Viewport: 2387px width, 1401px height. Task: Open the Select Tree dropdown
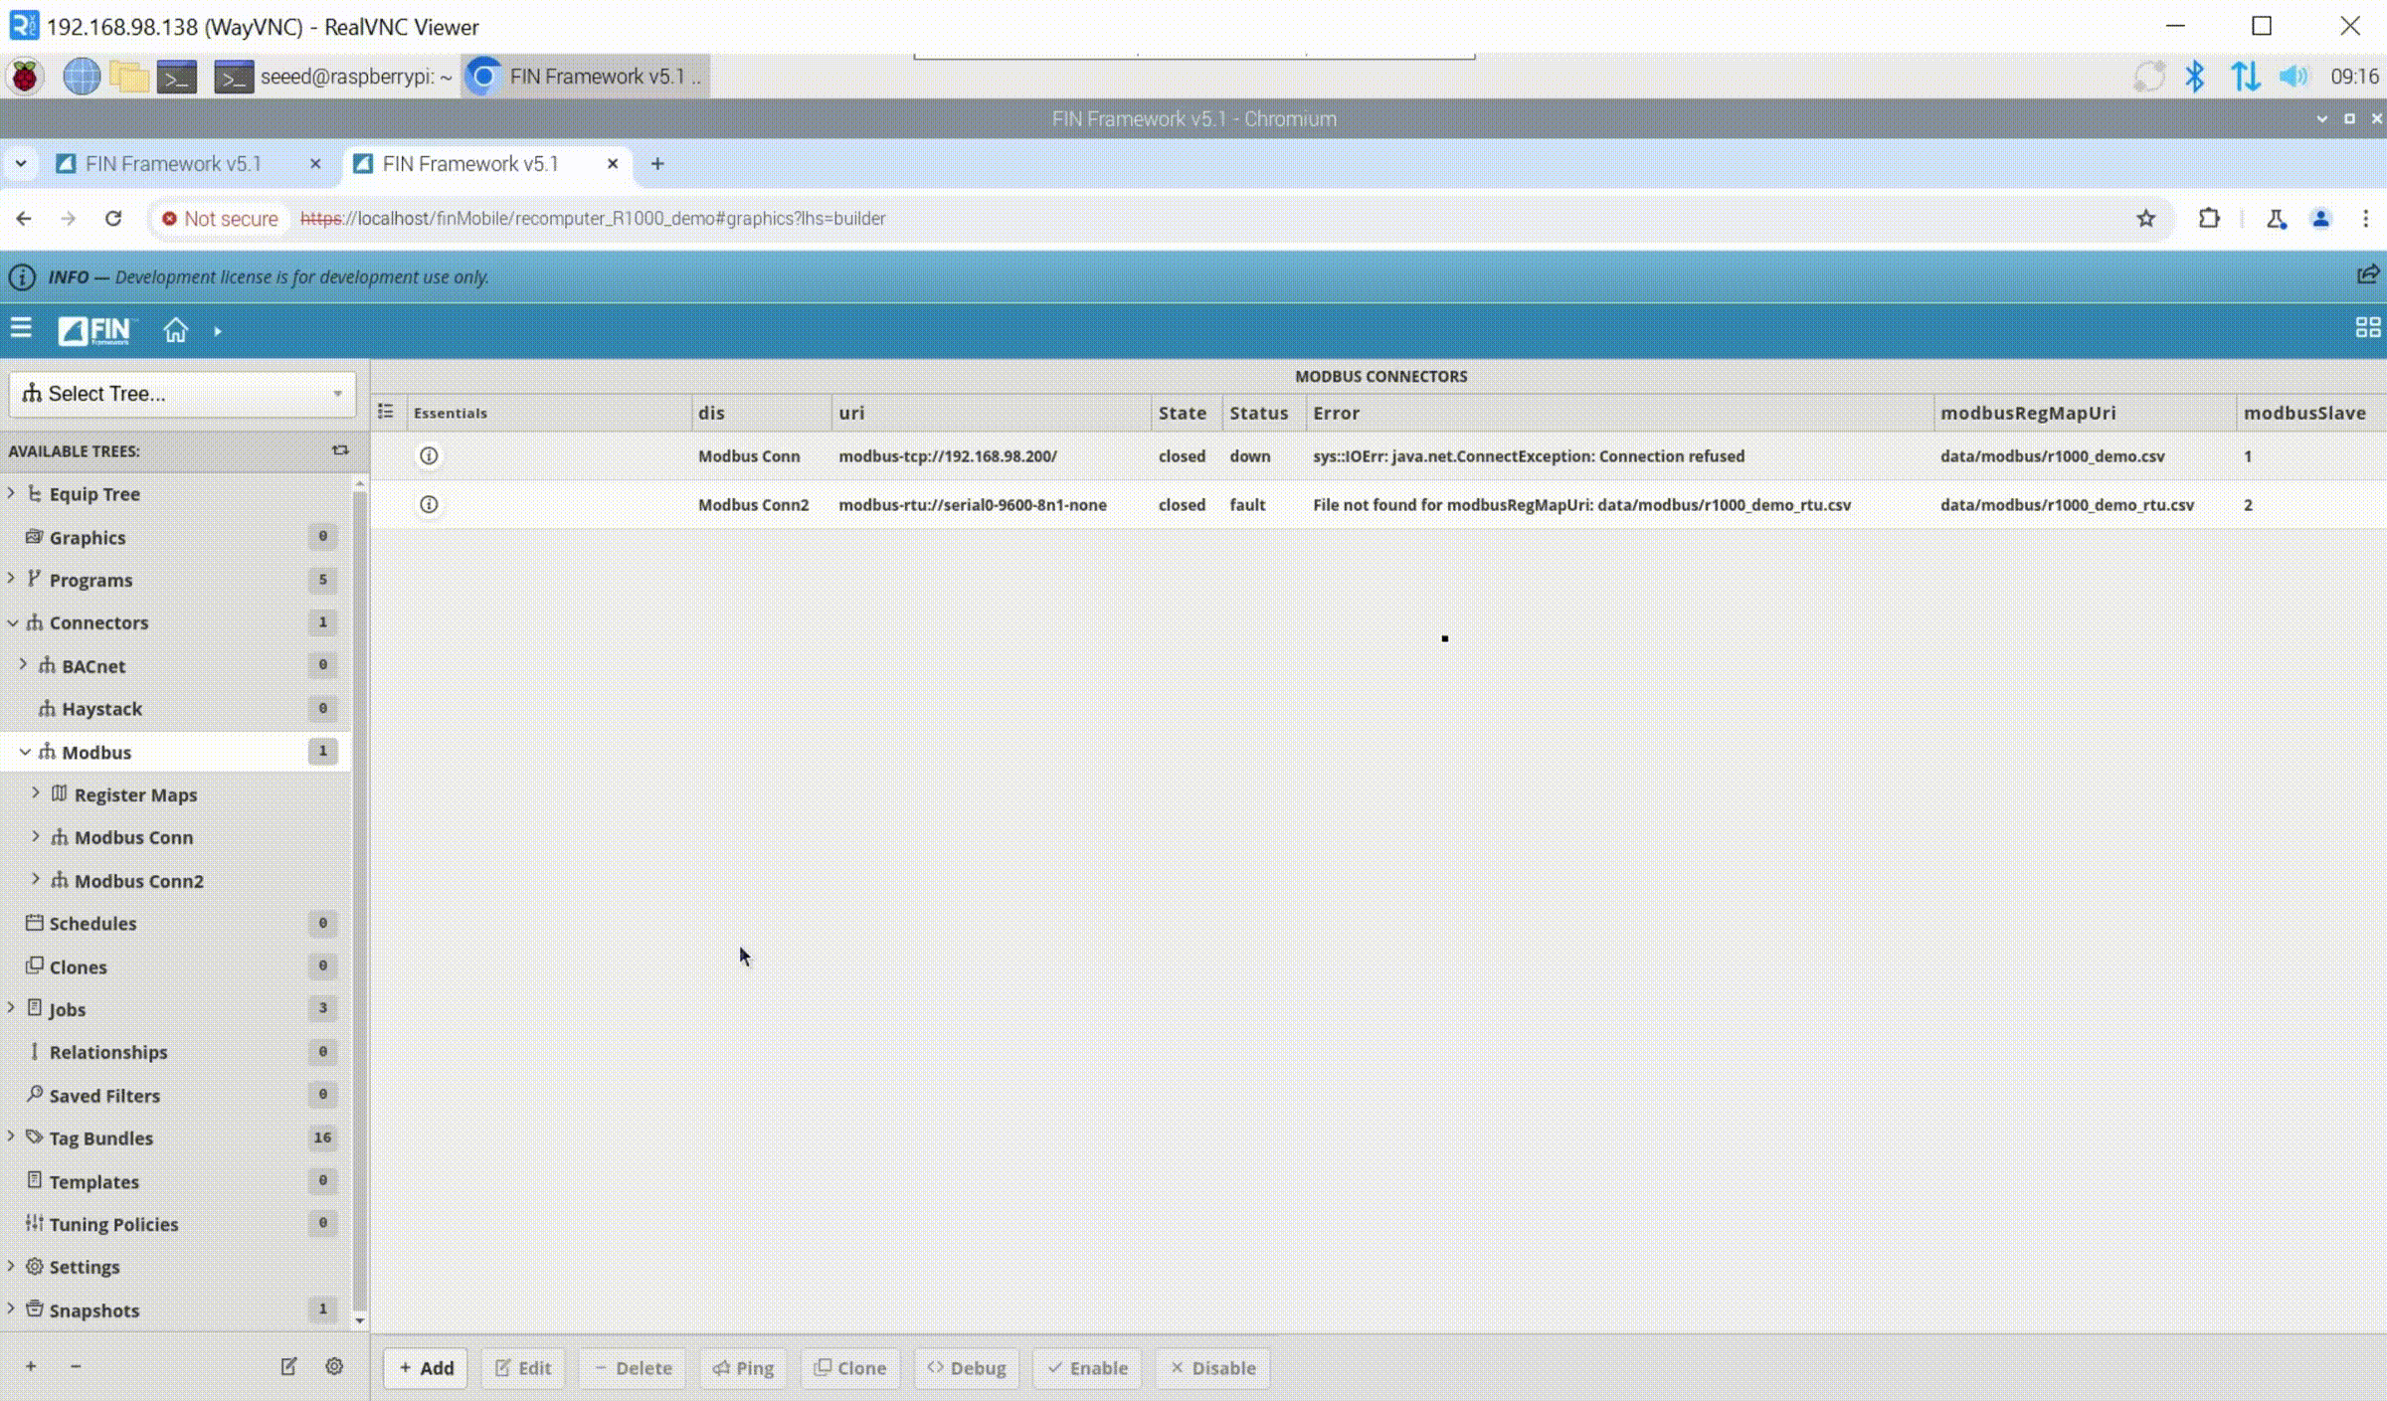point(182,394)
